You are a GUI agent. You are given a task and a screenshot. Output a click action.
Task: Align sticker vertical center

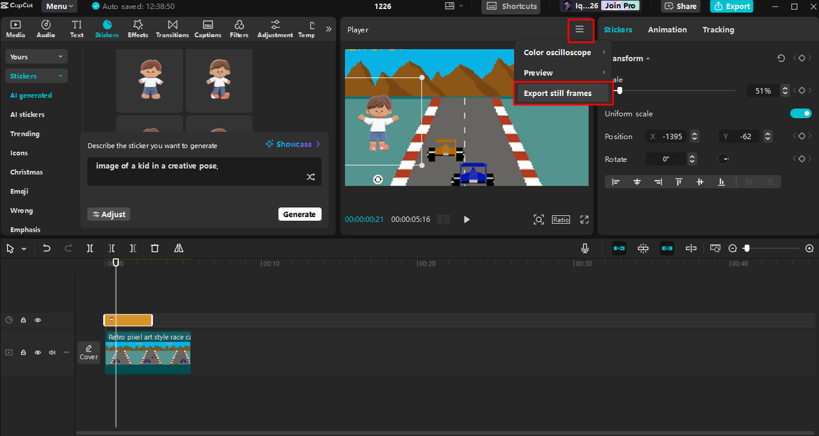click(700, 182)
